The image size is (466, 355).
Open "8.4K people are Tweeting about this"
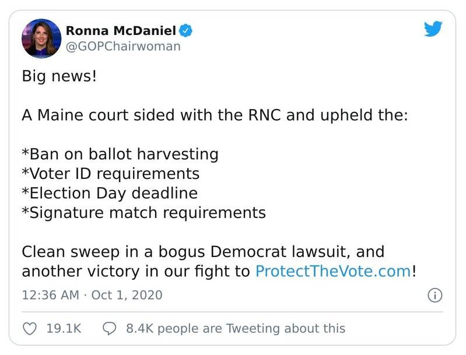click(x=236, y=329)
